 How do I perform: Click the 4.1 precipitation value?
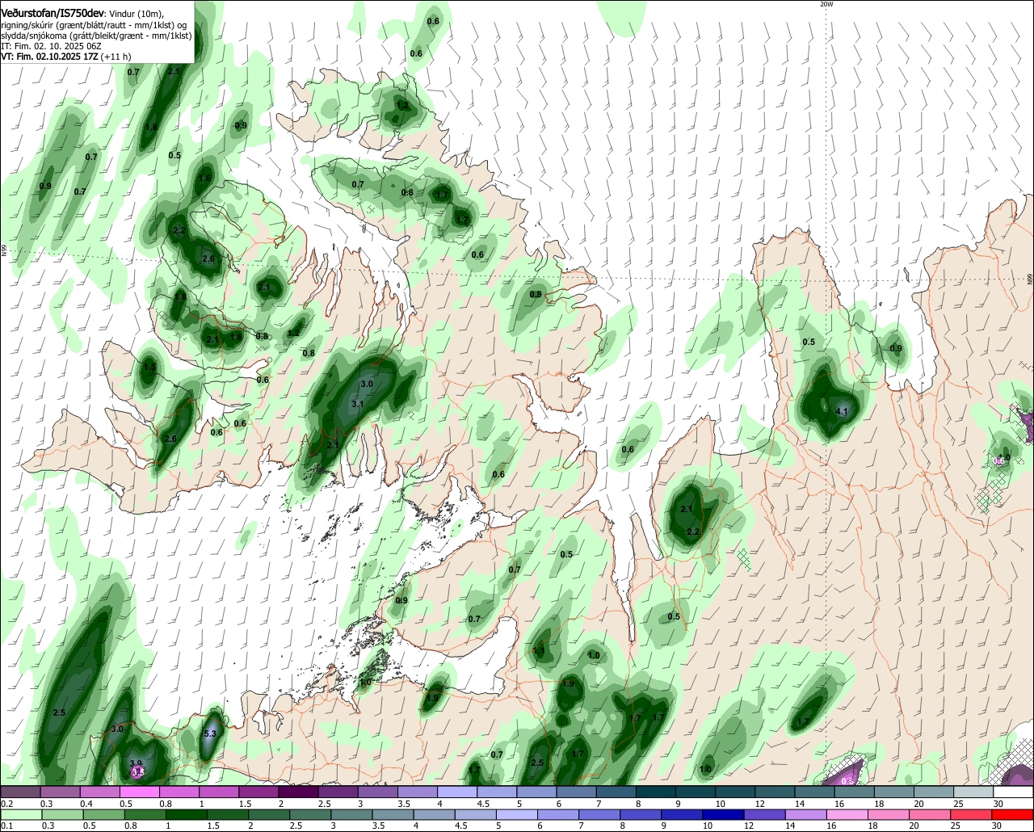[x=842, y=412]
